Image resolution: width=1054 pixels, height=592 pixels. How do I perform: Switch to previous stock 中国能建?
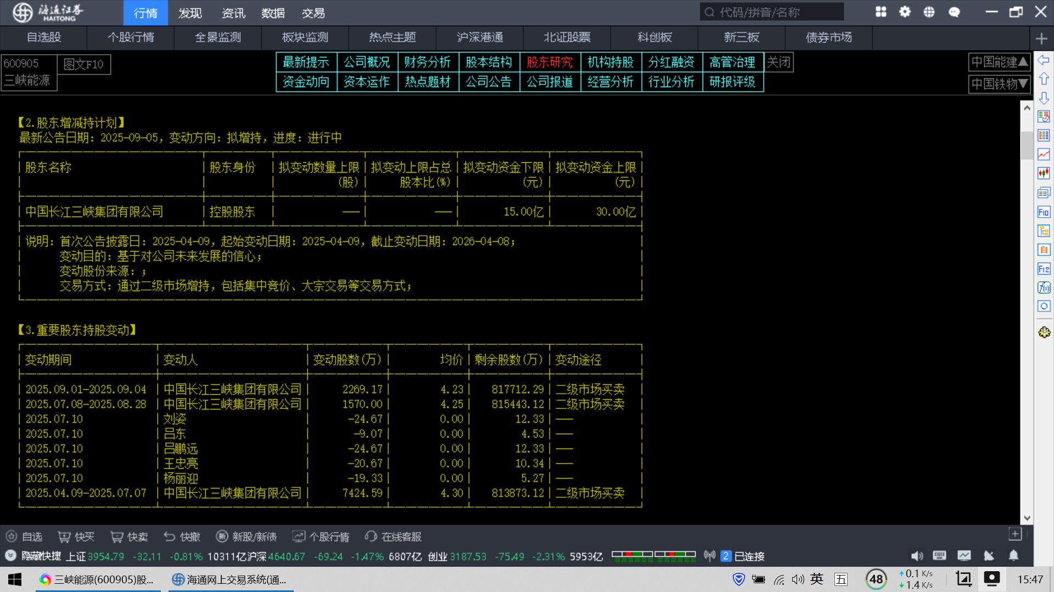click(999, 62)
